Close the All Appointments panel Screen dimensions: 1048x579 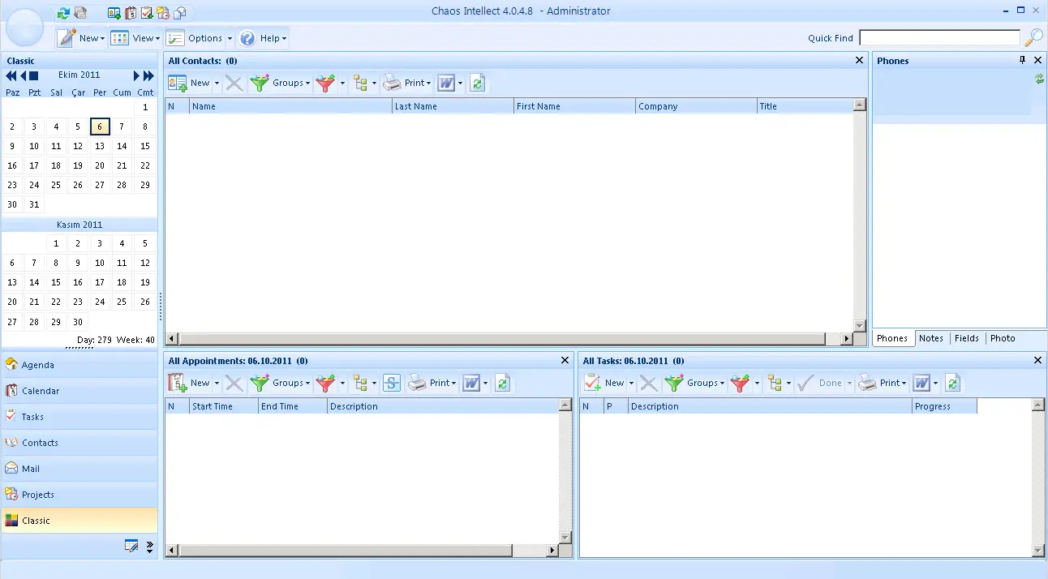click(x=566, y=360)
